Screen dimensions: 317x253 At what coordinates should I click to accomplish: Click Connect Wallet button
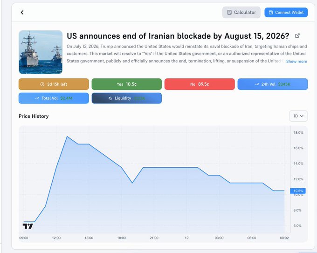[286, 13]
